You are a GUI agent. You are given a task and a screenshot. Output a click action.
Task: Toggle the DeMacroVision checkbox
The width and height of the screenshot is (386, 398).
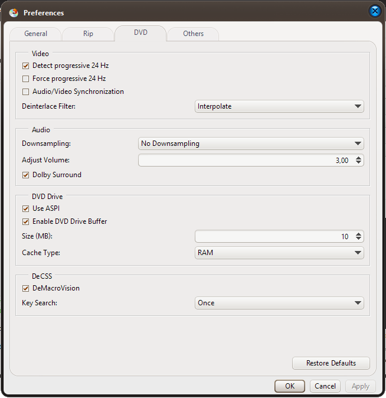point(25,288)
